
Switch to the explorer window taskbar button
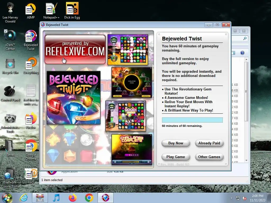(40, 198)
